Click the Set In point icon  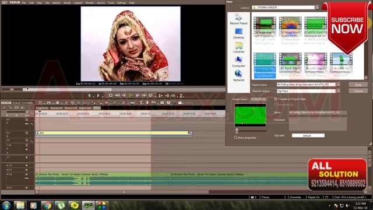point(89,96)
